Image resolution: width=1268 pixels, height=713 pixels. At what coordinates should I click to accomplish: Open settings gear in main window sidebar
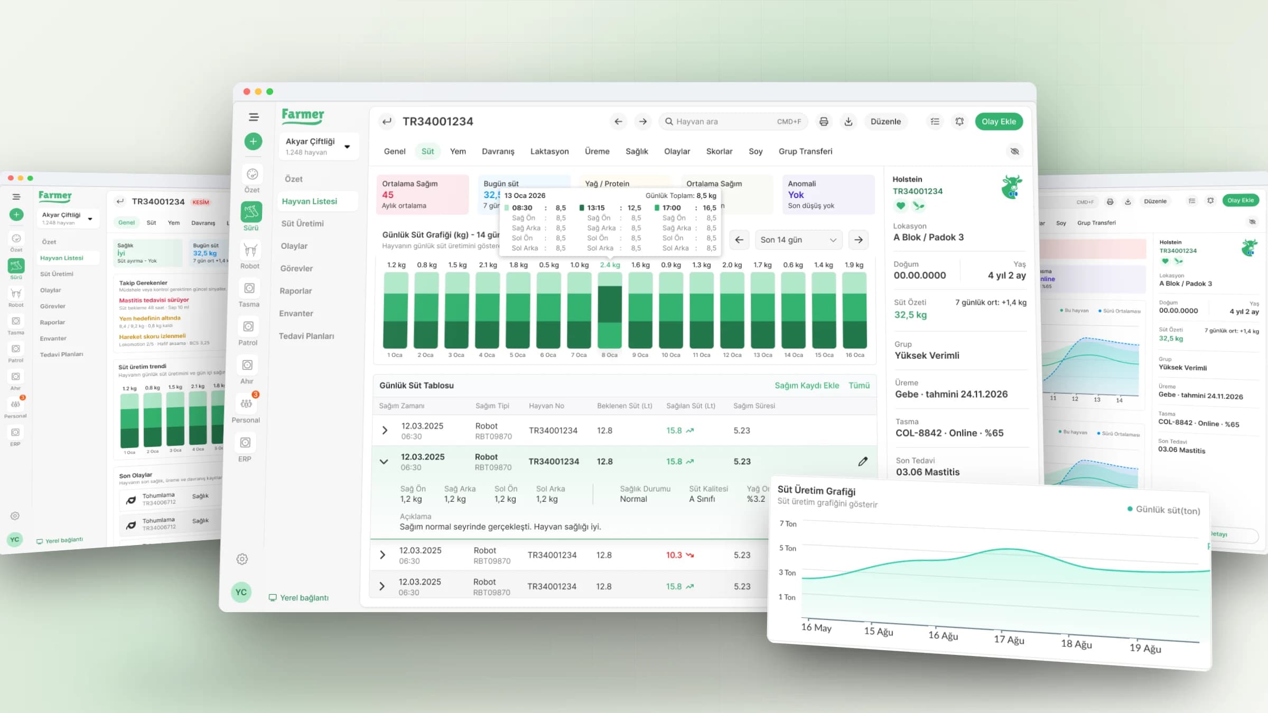[x=242, y=559]
